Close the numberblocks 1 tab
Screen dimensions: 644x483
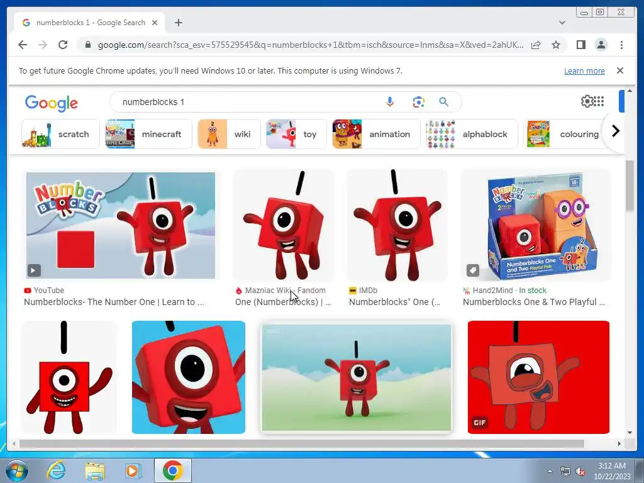(155, 23)
